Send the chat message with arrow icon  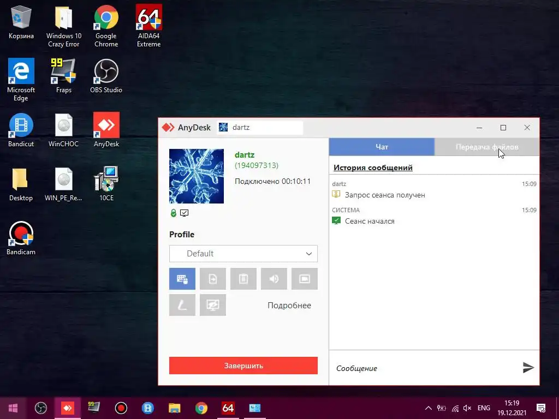coord(528,367)
